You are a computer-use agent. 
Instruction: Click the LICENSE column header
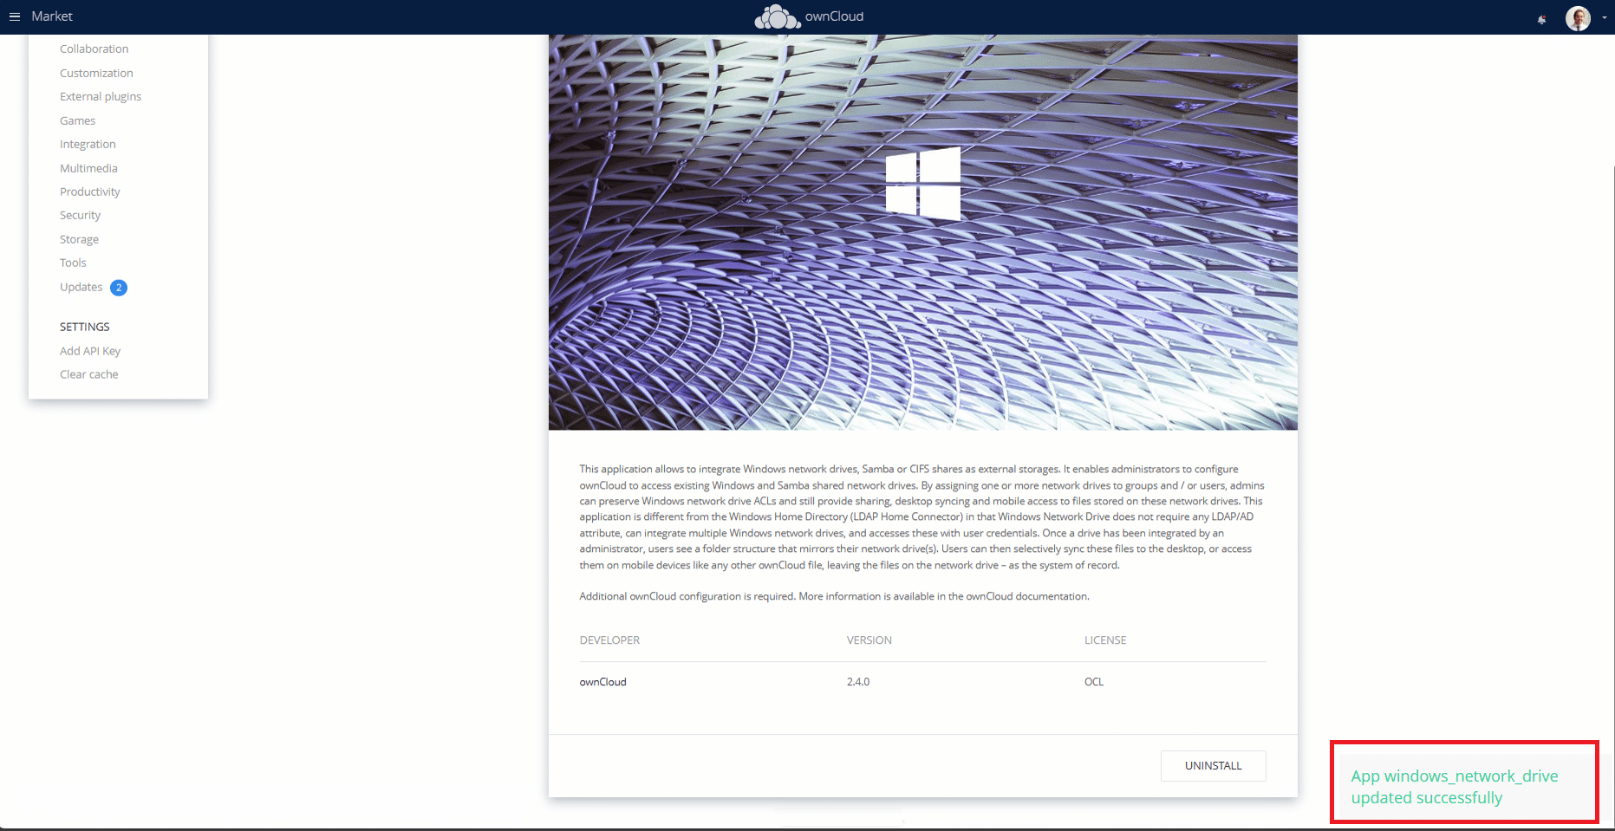point(1105,640)
